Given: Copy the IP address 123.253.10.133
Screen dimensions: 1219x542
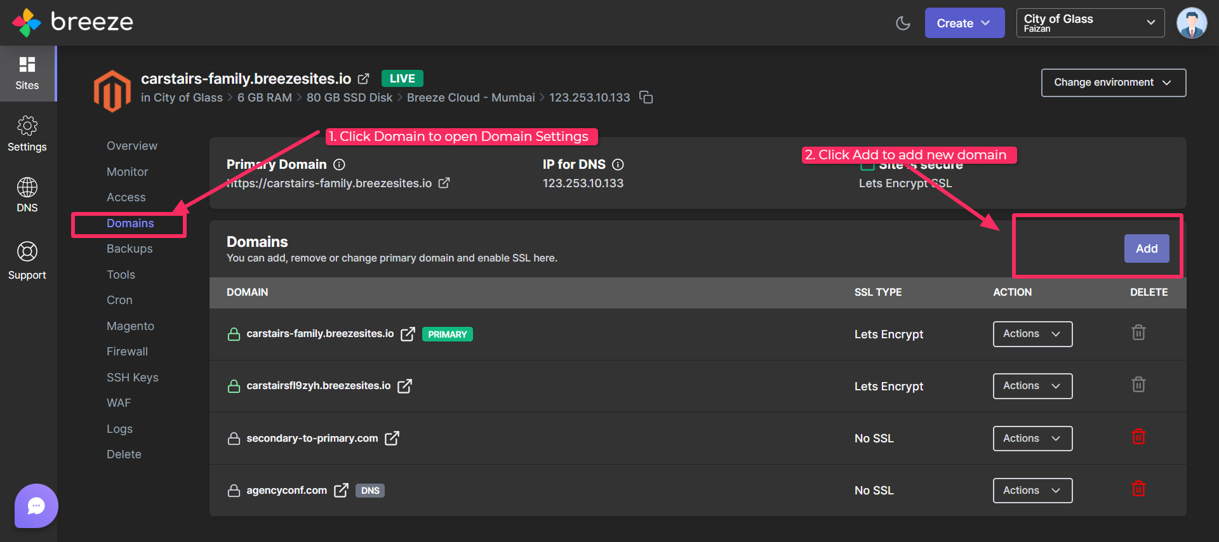Looking at the screenshot, I should [x=646, y=97].
